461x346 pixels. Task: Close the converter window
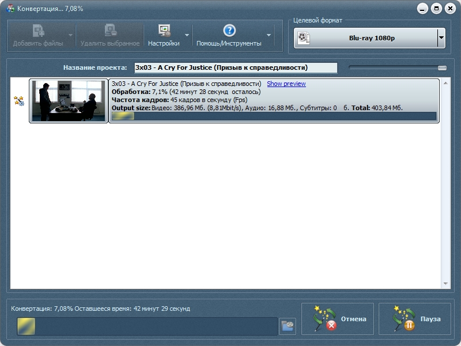click(450, 9)
